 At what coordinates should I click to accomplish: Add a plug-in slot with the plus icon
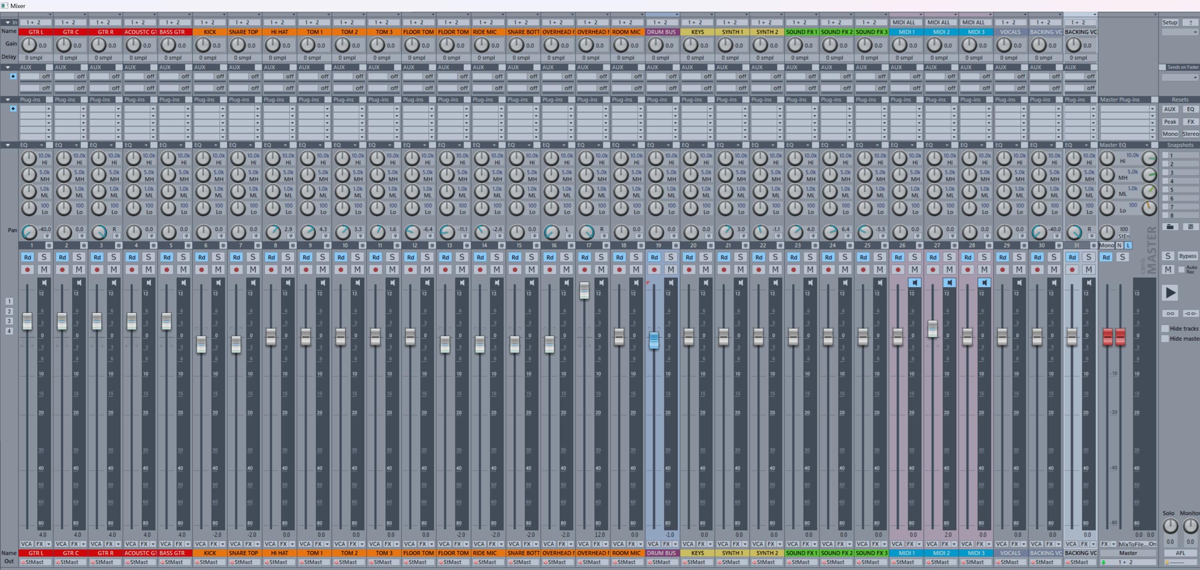coord(13,108)
